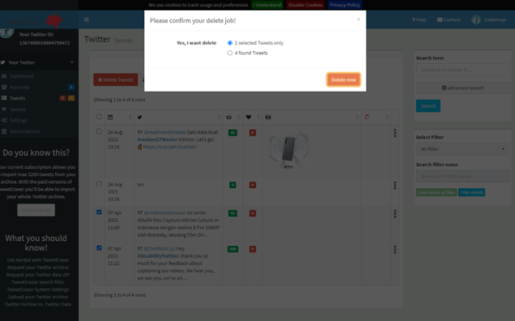Open the Help link in header
The height and width of the screenshot is (321, 515).
click(x=419, y=20)
